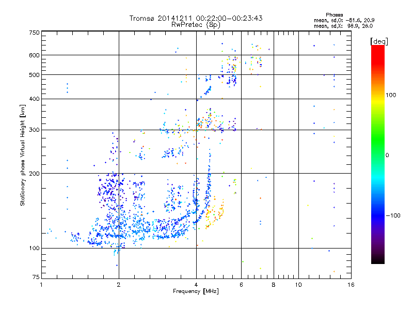Viewport: 413px width, 310px height.
Task: Click the x-axis tick label '1'
Action: click(41, 285)
